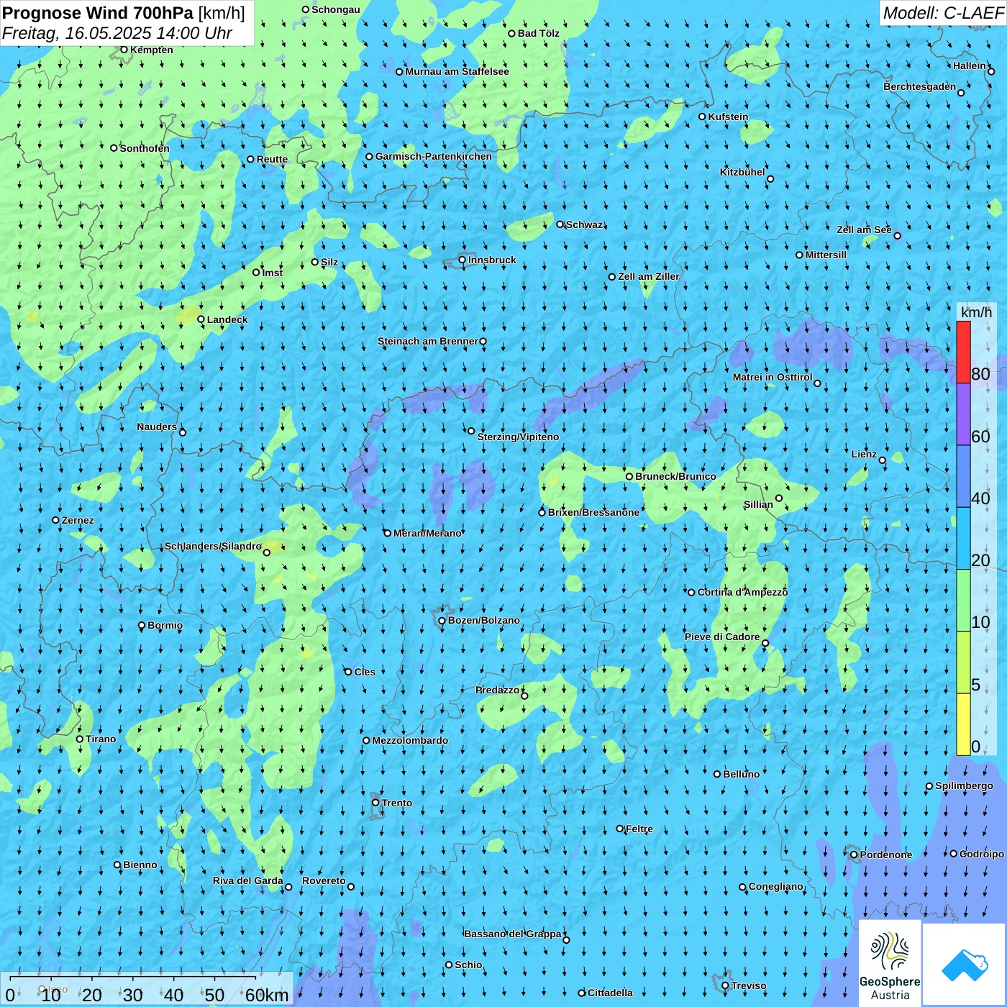This screenshot has height=1007, width=1007.
Task: Click the '60km' scale bar label
Action: [267, 995]
